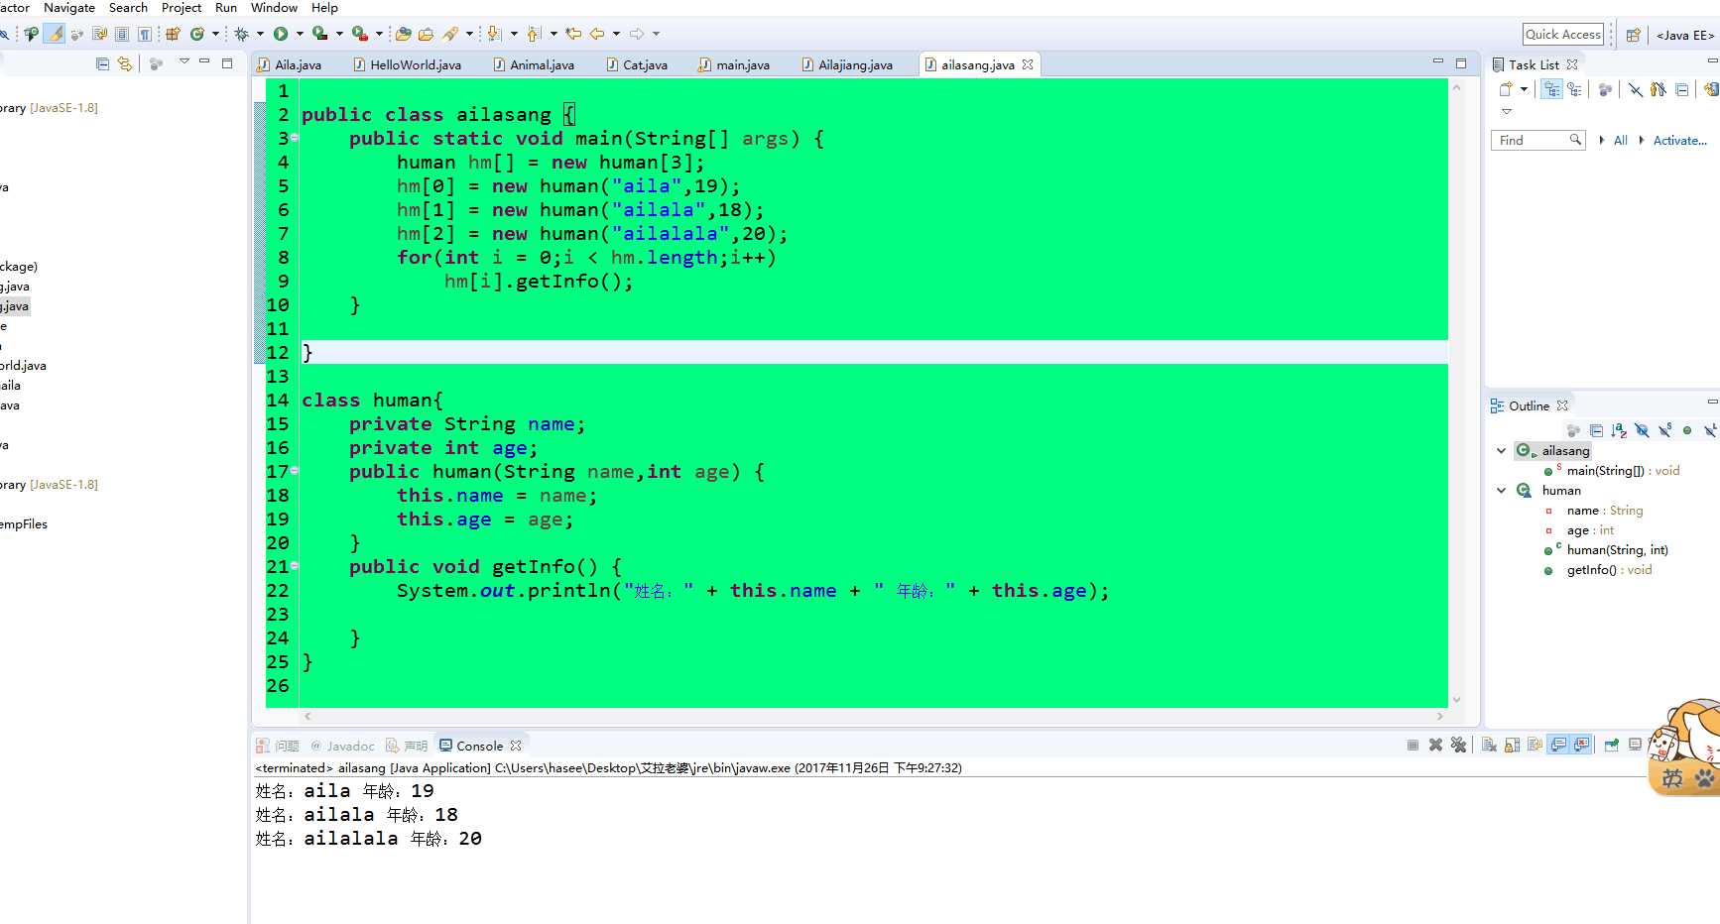Click Collapse All icon in Outline toolbar

pyautogui.click(x=1596, y=430)
